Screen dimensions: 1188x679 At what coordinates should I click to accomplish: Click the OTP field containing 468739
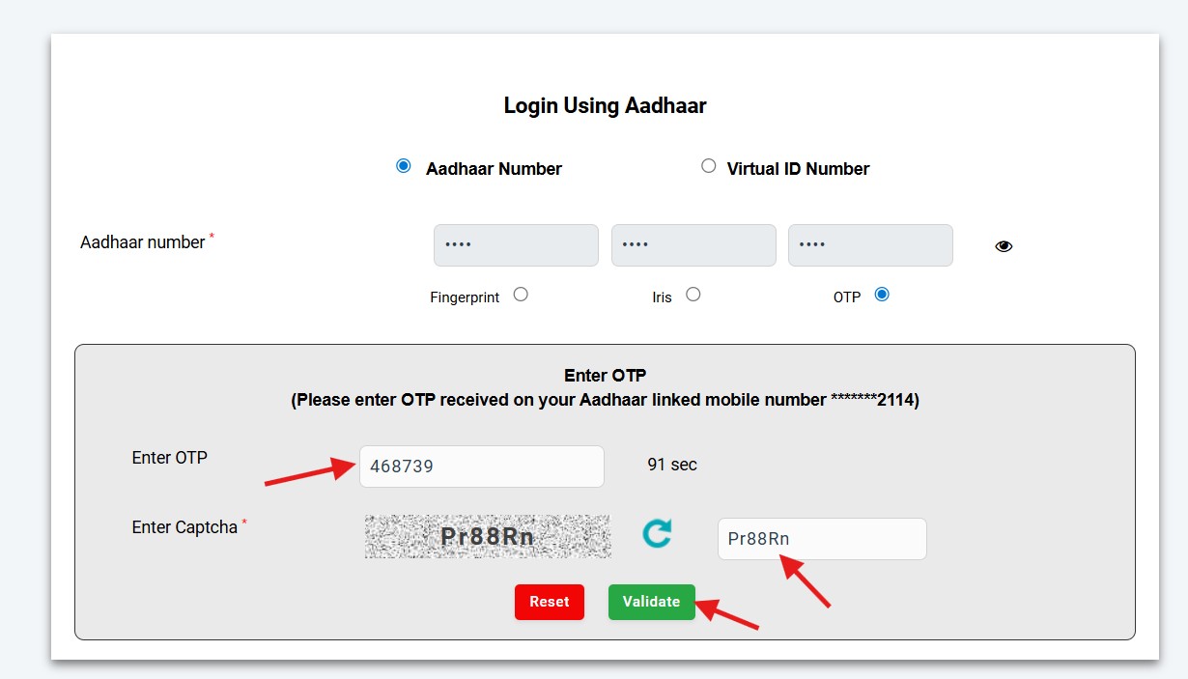481,467
